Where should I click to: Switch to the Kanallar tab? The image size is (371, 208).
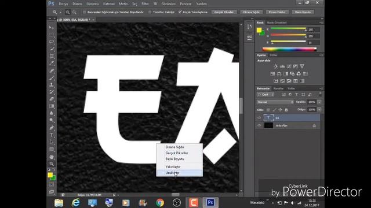(x=278, y=88)
